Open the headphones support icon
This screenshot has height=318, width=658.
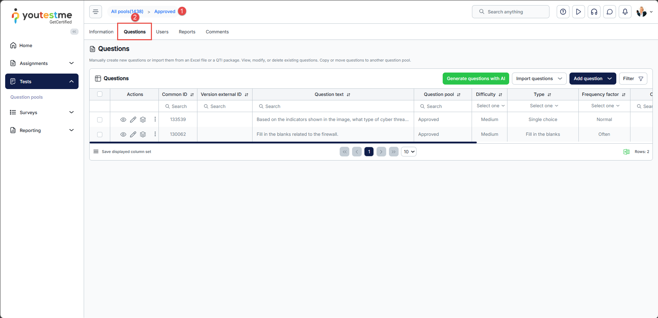[x=594, y=12]
